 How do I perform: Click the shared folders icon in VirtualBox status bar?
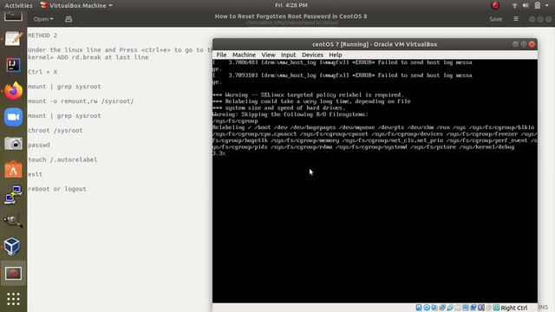[x=458, y=308]
